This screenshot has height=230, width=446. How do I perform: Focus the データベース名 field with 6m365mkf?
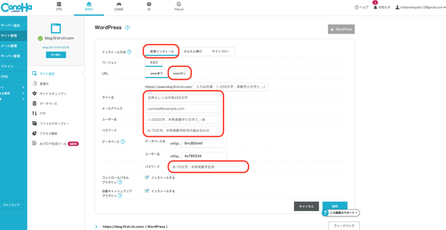tap(204, 143)
